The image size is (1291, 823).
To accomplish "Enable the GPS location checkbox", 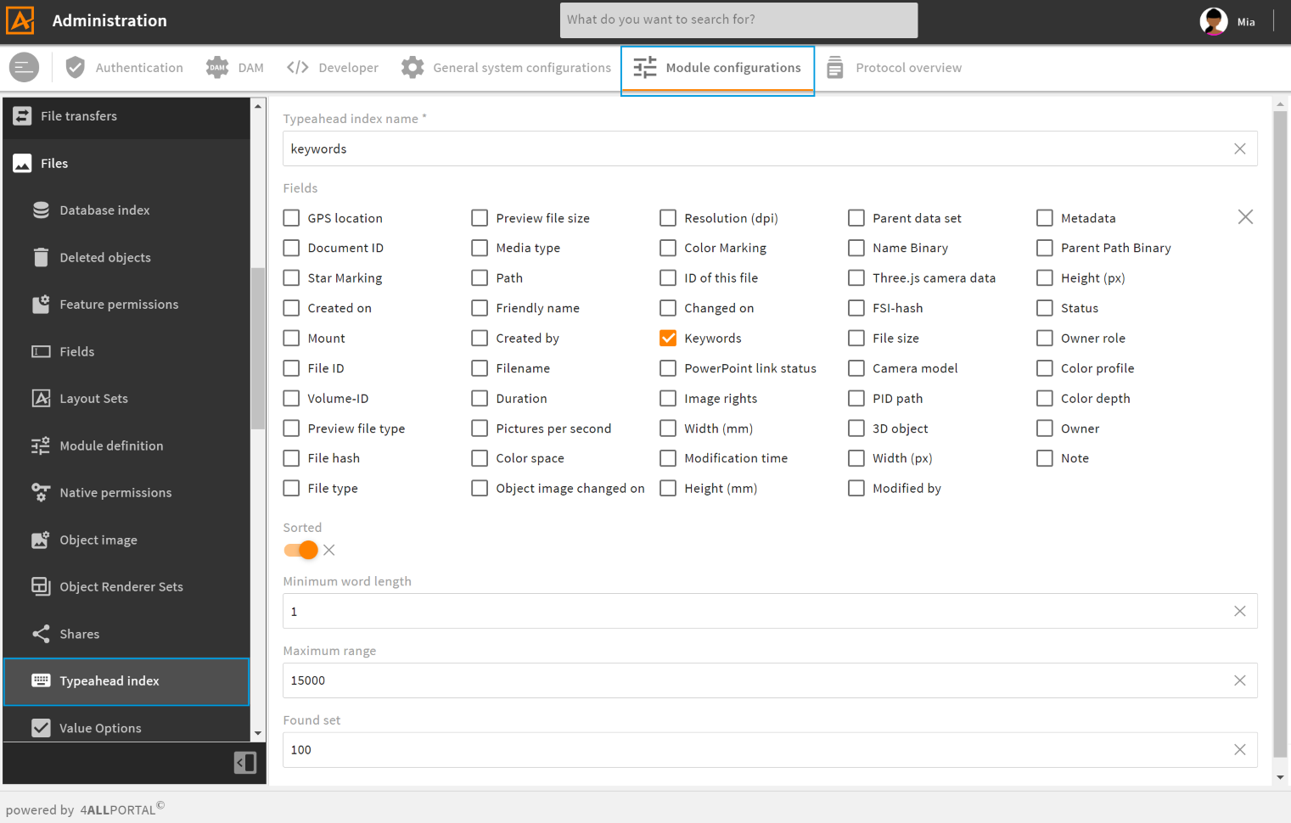I will pos(291,218).
